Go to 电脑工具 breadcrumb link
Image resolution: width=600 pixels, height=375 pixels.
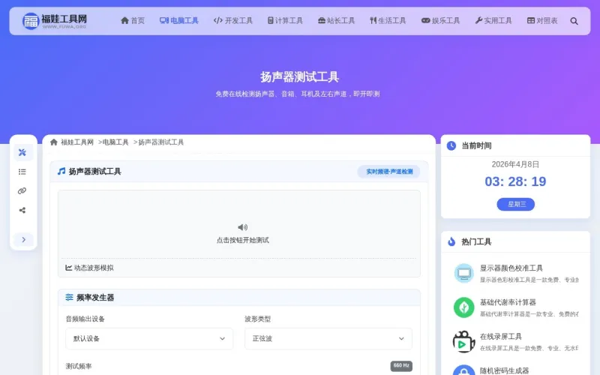tap(115, 142)
